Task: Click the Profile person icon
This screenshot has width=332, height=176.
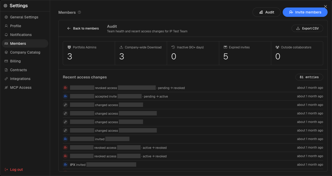Action: (6, 26)
